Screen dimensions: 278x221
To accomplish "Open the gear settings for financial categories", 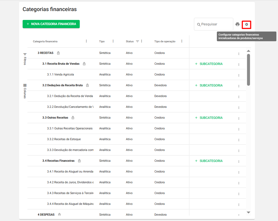I will pos(246,25).
